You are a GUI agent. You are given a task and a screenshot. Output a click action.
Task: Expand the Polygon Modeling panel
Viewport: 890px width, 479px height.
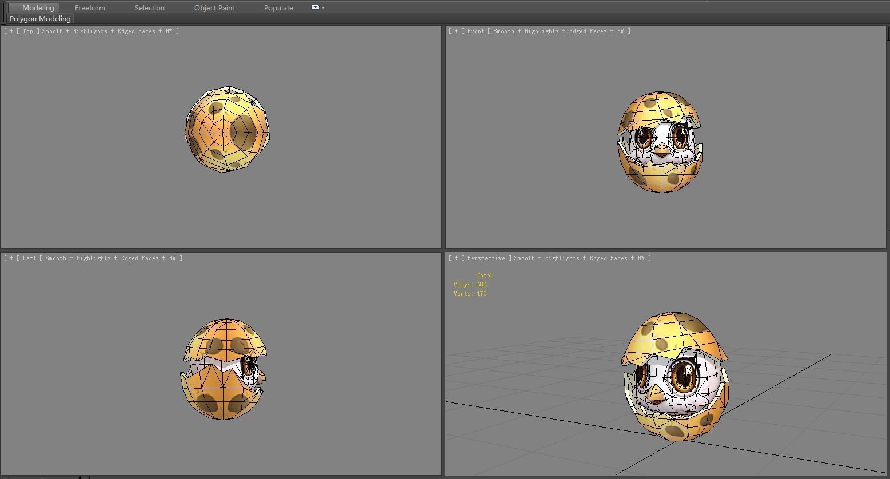point(40,18)
